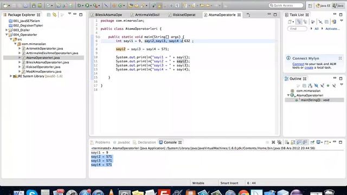
Task: Click the Save icon in the main toolbar
Action: (14, 5)
